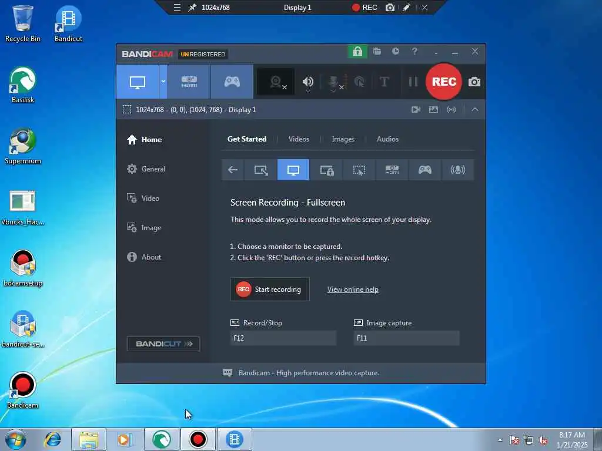The width and height of the screenshot is (602, 451).
Task: Open scheduled recording clock icon
Action: pos(396,52)
